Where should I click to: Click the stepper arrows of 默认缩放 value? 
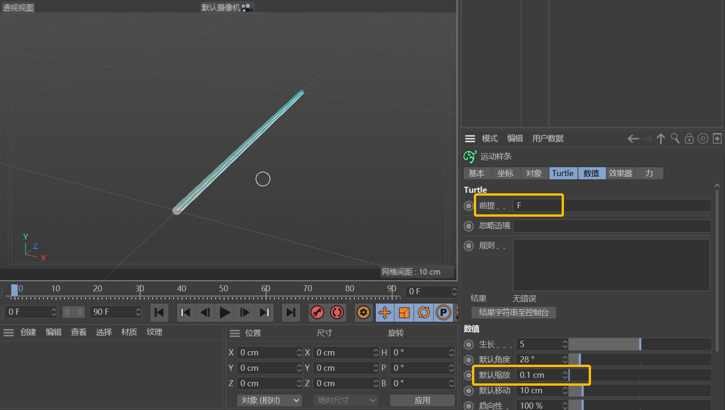coord(565,375)
